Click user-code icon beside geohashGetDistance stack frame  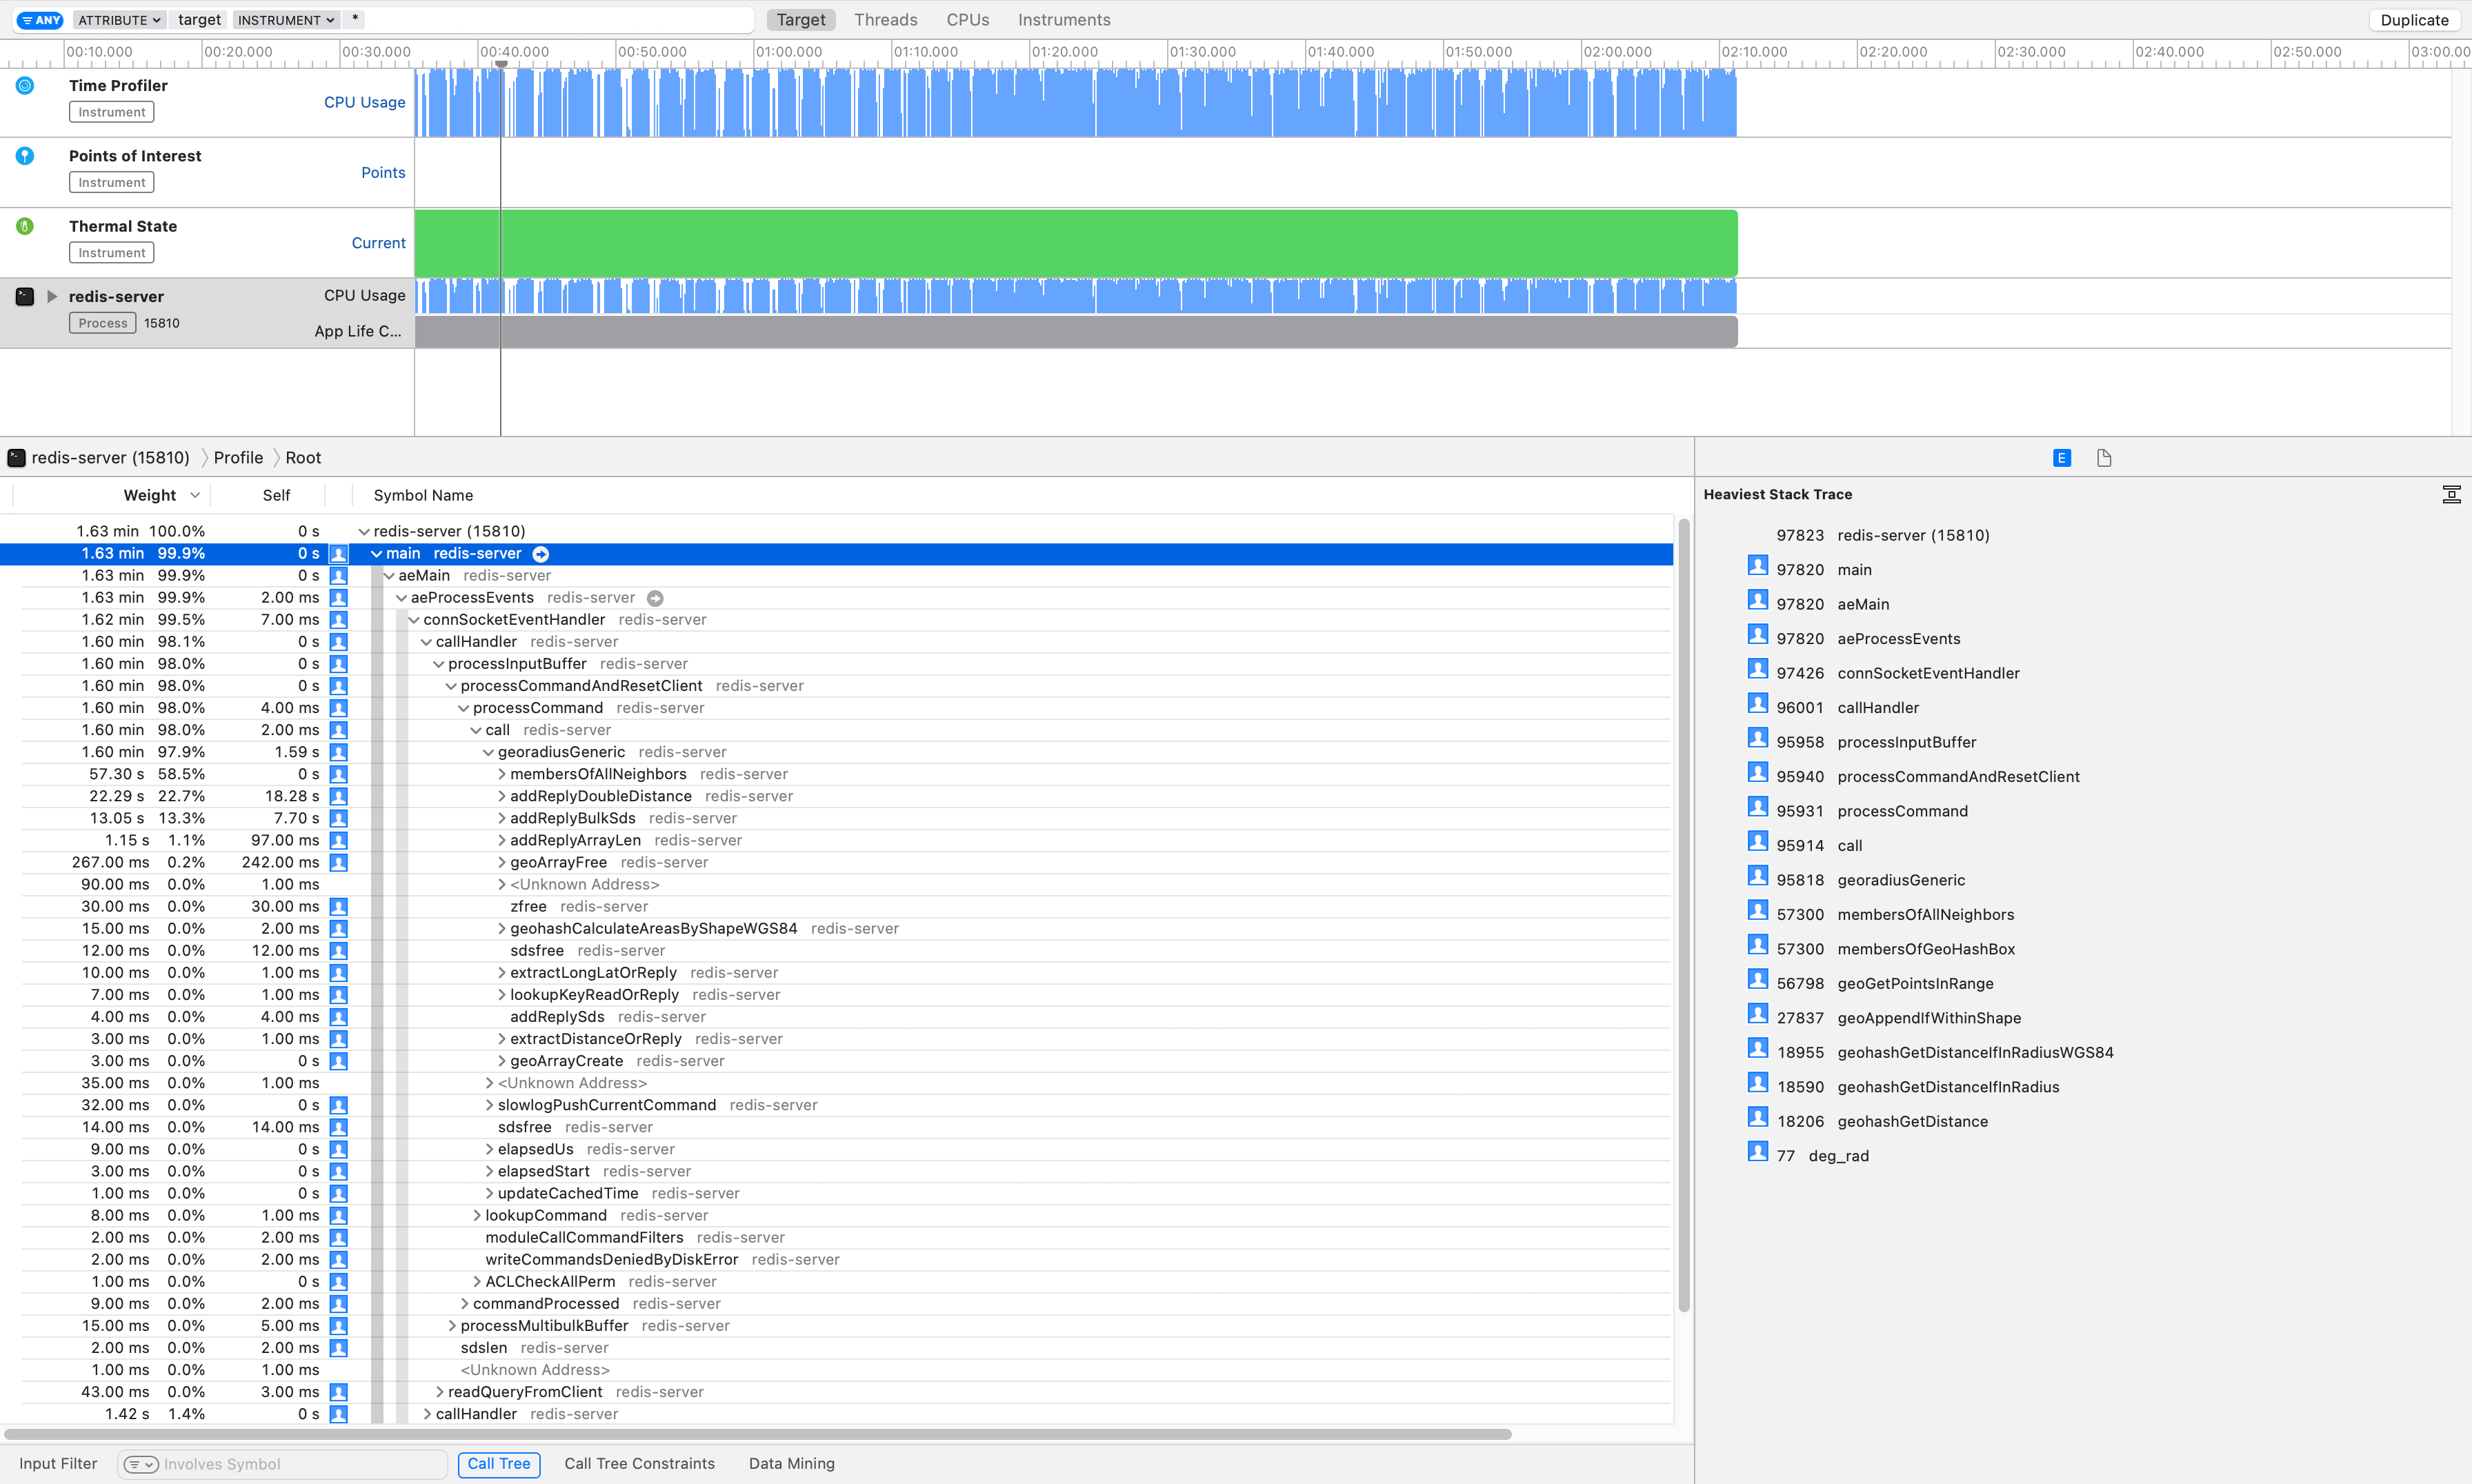[x=1758, y=1118]
